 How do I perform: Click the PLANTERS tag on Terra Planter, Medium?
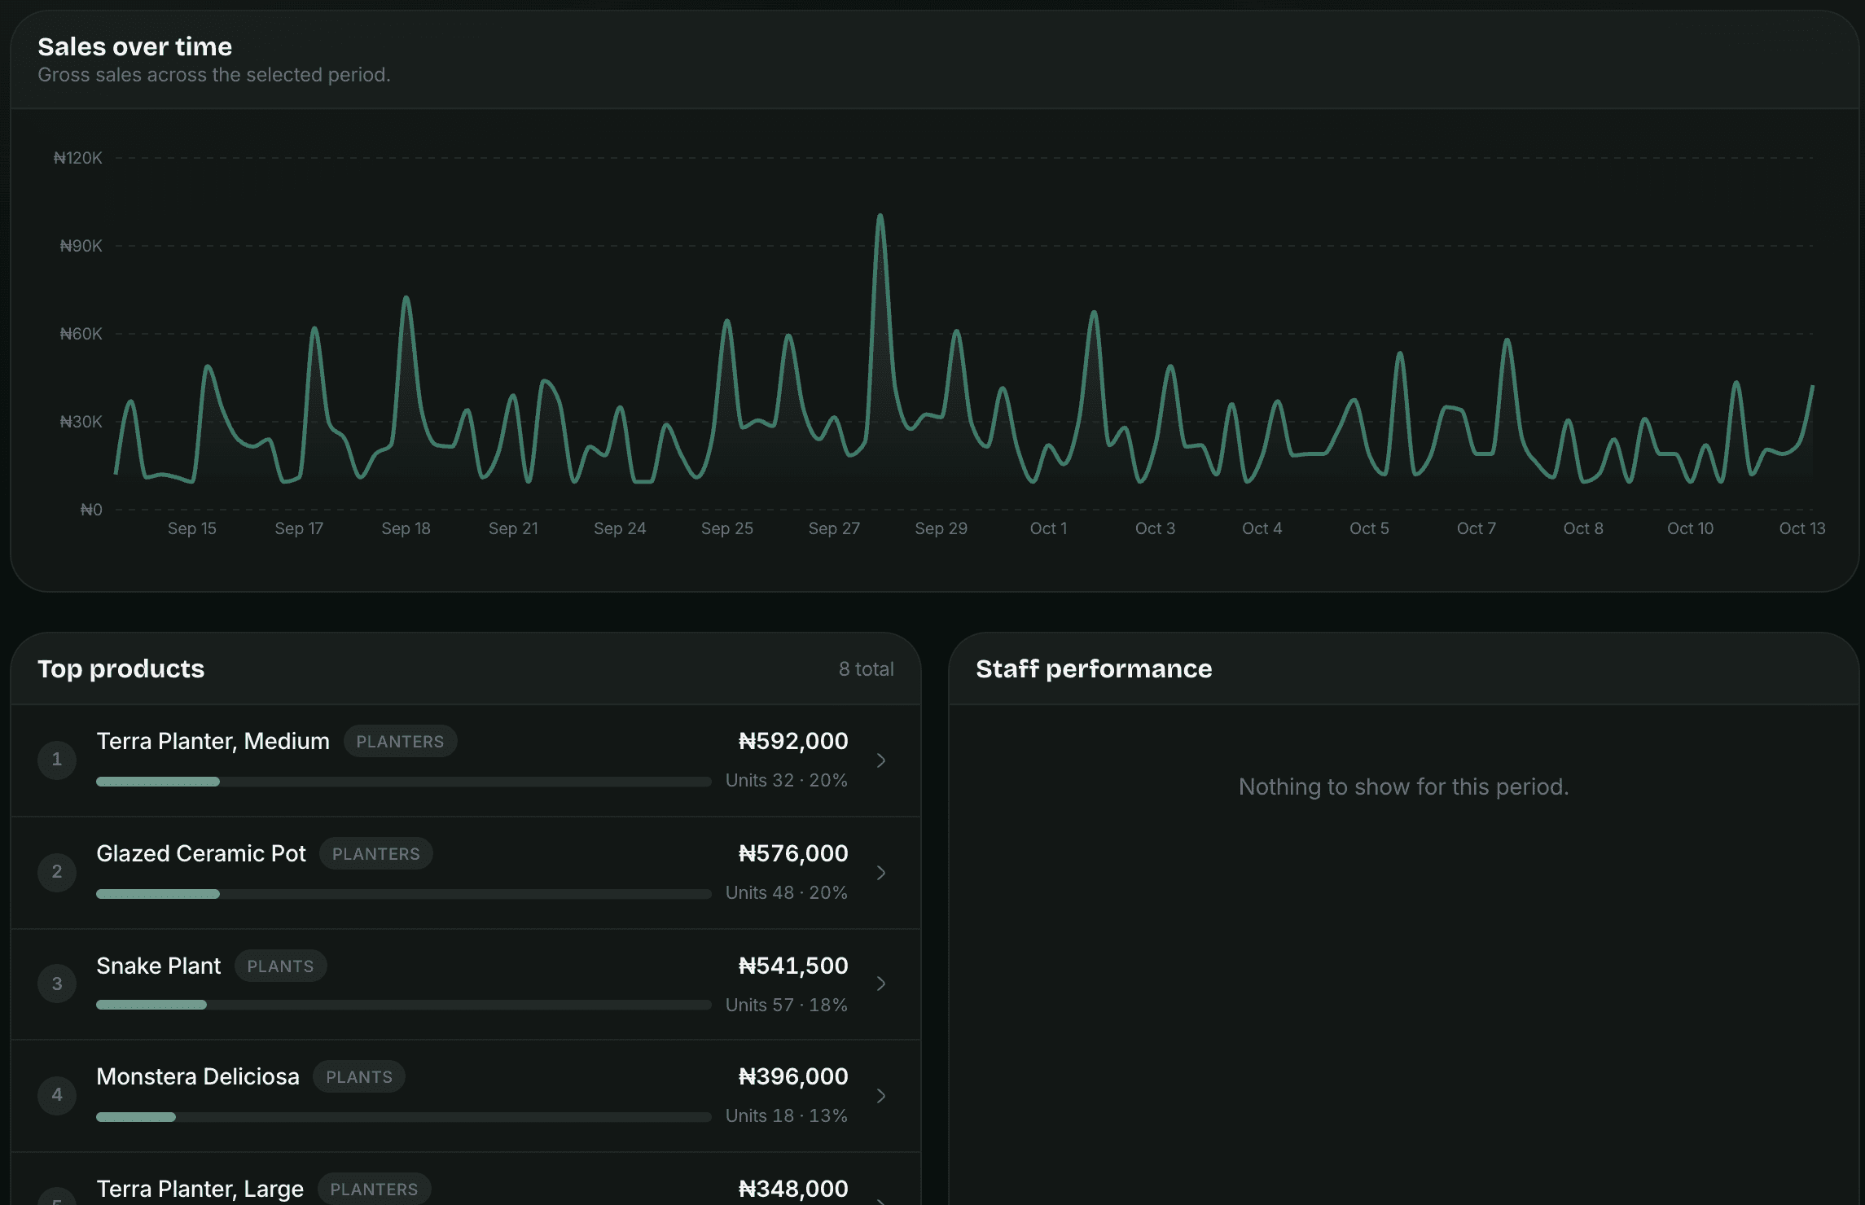coord(400,741)
